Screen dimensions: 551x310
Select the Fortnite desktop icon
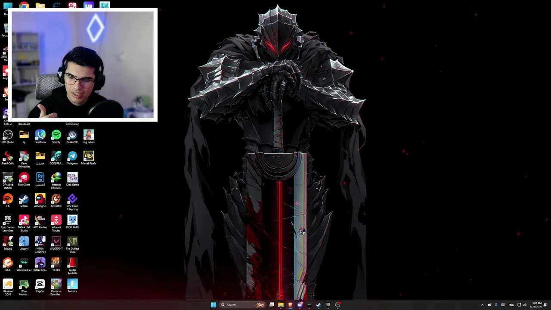click(72, 285)
